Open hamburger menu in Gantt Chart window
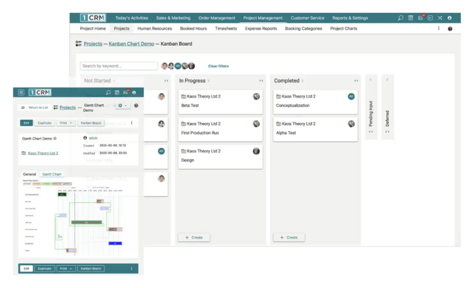Image resolution: width=474 pixels, height=288 pixels. point(21,92)
